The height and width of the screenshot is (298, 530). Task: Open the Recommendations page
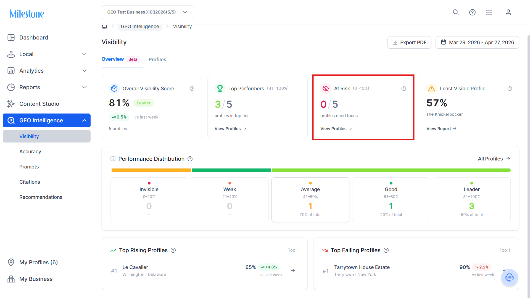(x=41, y=197)
